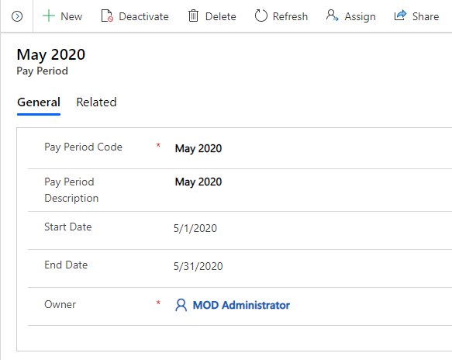Click the green plus New icon
This screenshot has width=452, height=360.
(x=49, y=16)
